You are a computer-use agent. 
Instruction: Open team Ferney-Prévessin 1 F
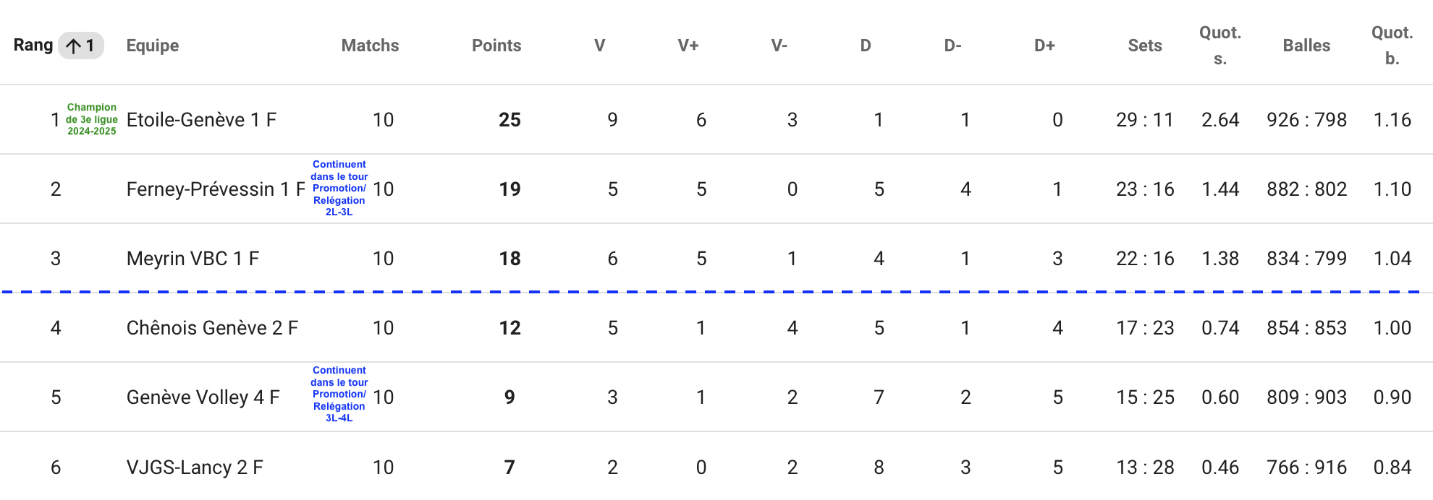(216, 189)
